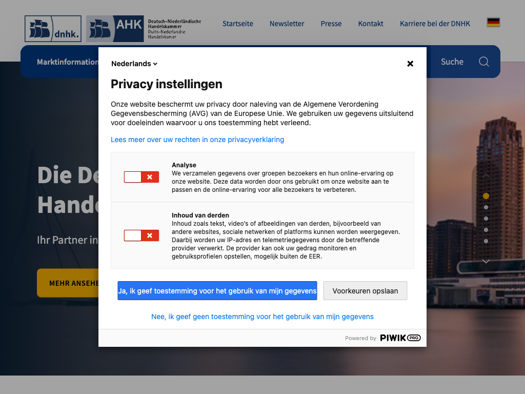The width and height of the screenshot is (525, 394).
Task: Click the German flag language icon
Action: coord(493,23)
